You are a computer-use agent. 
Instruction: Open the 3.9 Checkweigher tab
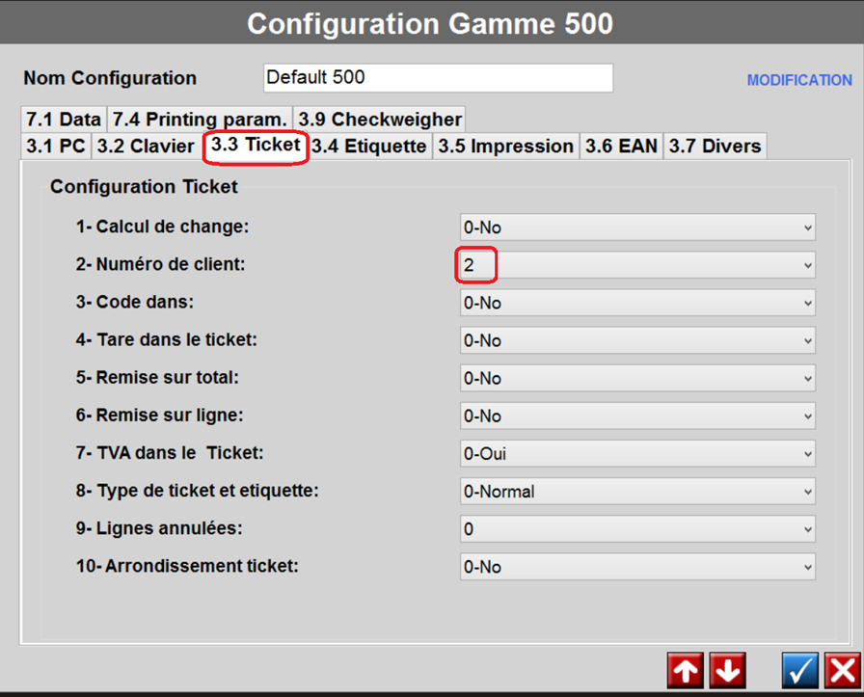click(x=380, y=120)
